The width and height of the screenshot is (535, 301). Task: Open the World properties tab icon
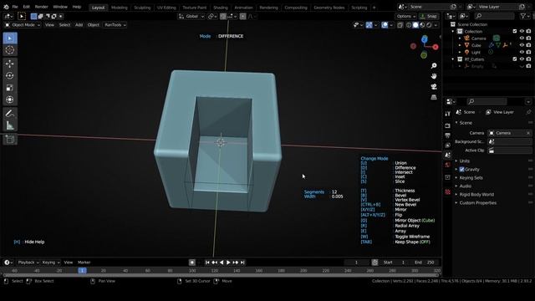(x=448, y=165)
